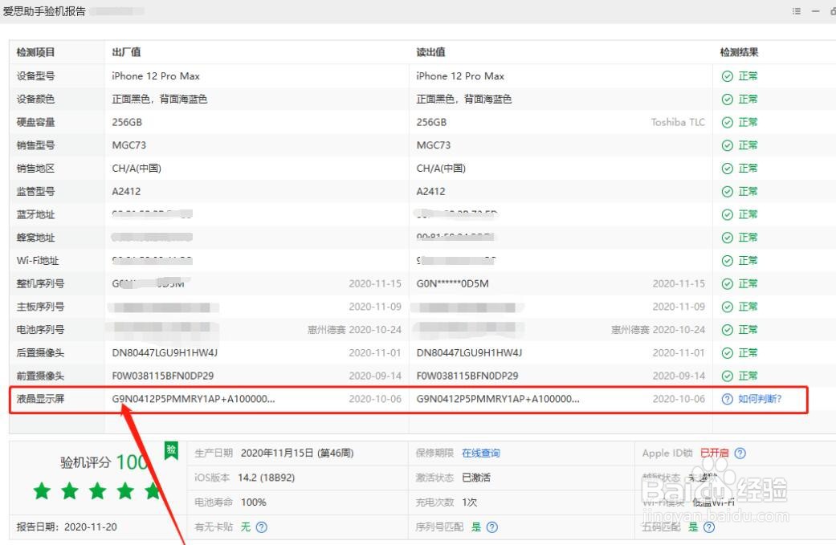The width and height of the screenshot is (836, 545).
Task: Click the green check icon in 电池序列号 row
Action: pos(728,330)
